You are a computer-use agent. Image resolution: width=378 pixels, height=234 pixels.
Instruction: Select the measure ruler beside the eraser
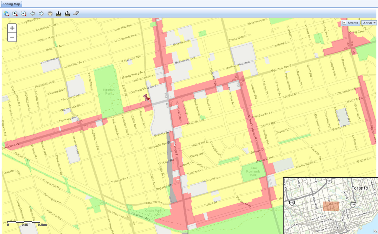(x=67, y=13)
